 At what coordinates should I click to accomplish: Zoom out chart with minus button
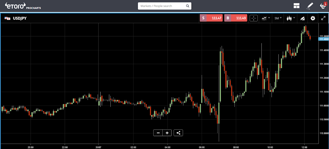point(158,133)
